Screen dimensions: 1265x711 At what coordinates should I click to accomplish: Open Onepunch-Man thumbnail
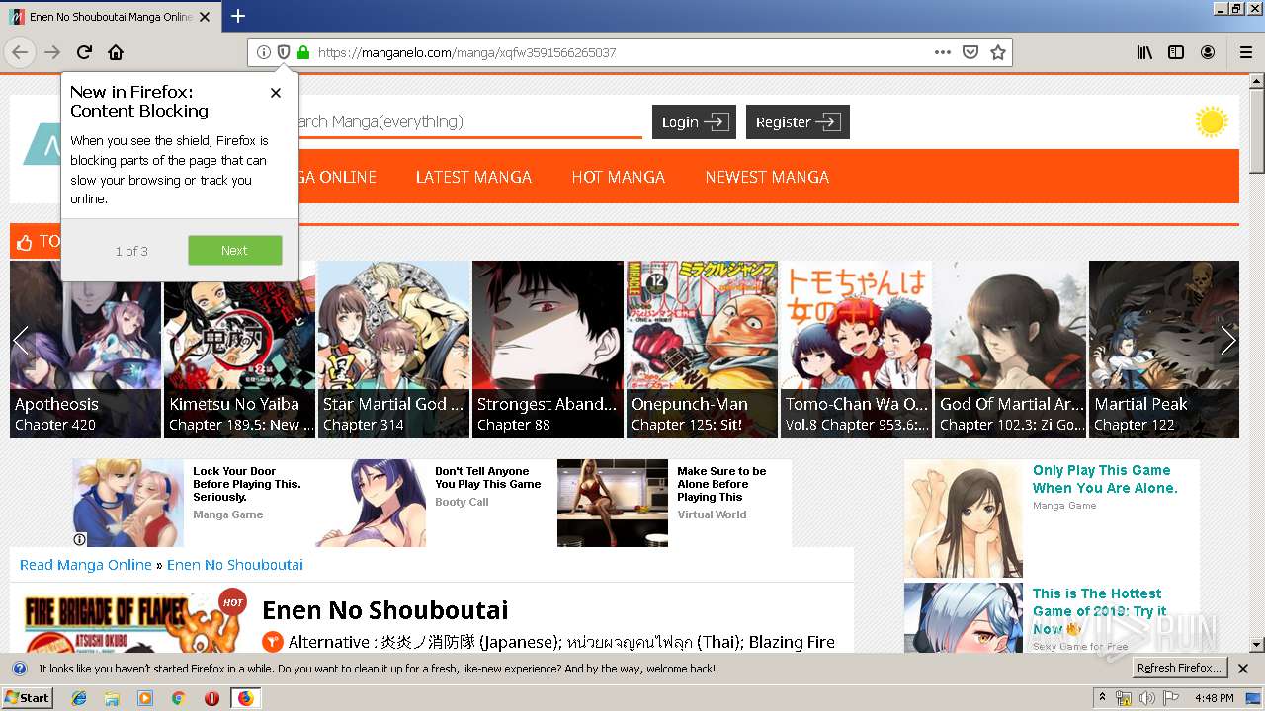coord(702,349)
